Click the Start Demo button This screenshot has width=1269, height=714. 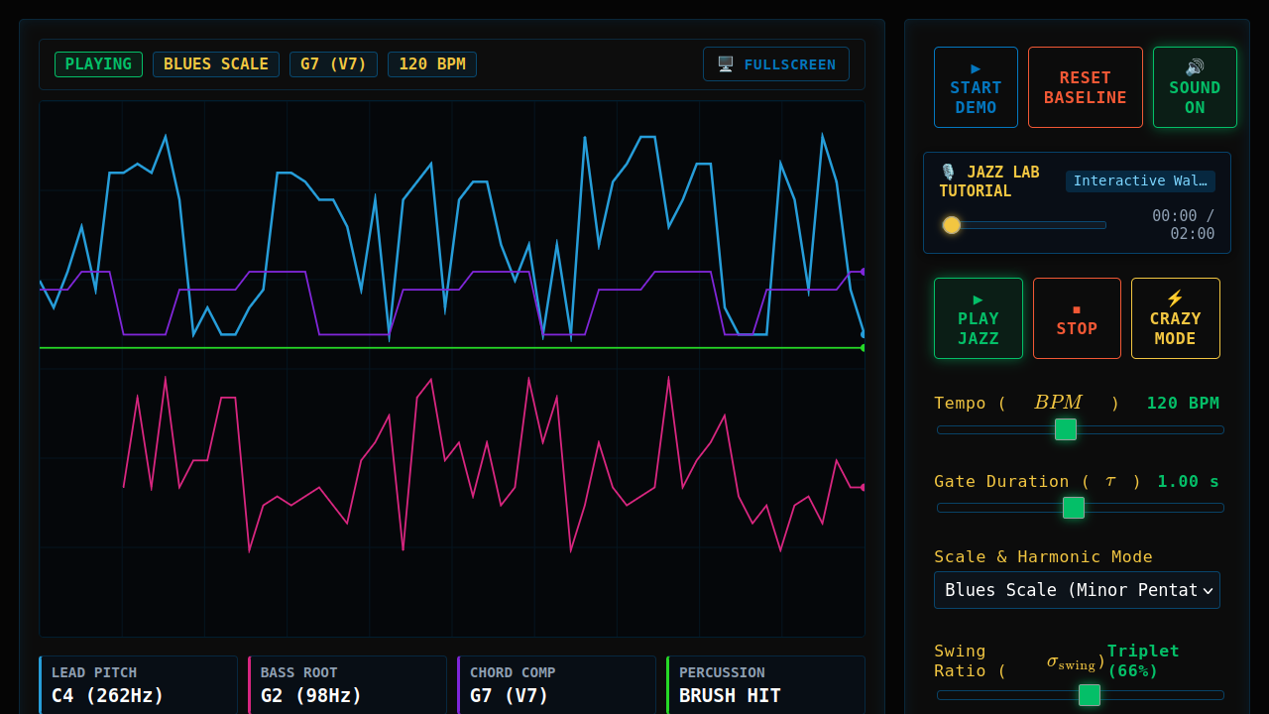click(x=976, y=87)
